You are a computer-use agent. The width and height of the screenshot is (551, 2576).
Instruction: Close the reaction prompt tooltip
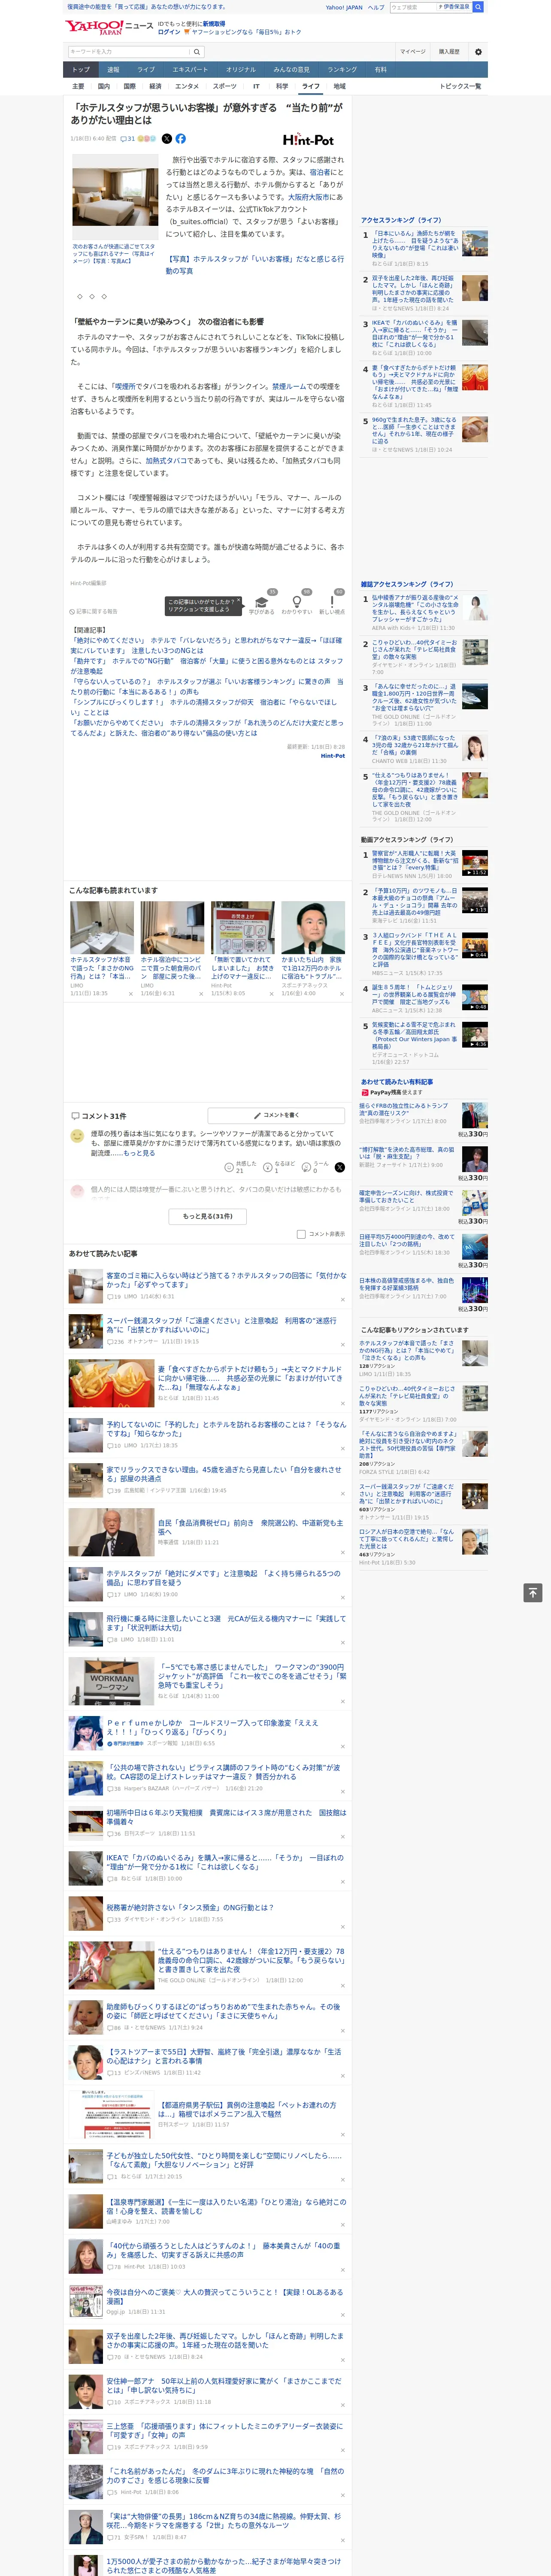[x=238, y=601]
